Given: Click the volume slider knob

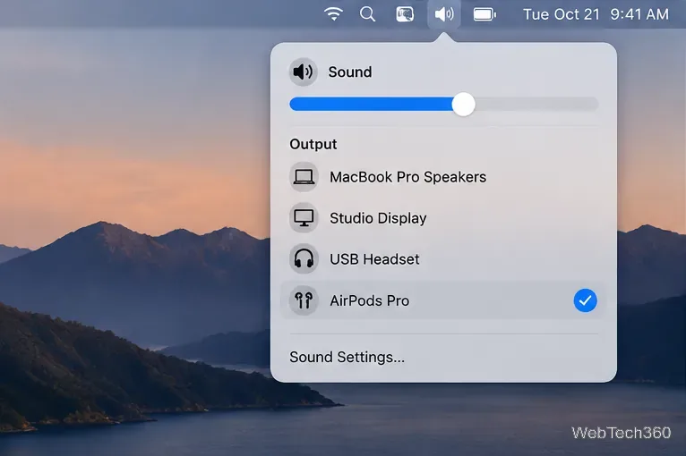Looking at the screenshot, I should [463, 105].
